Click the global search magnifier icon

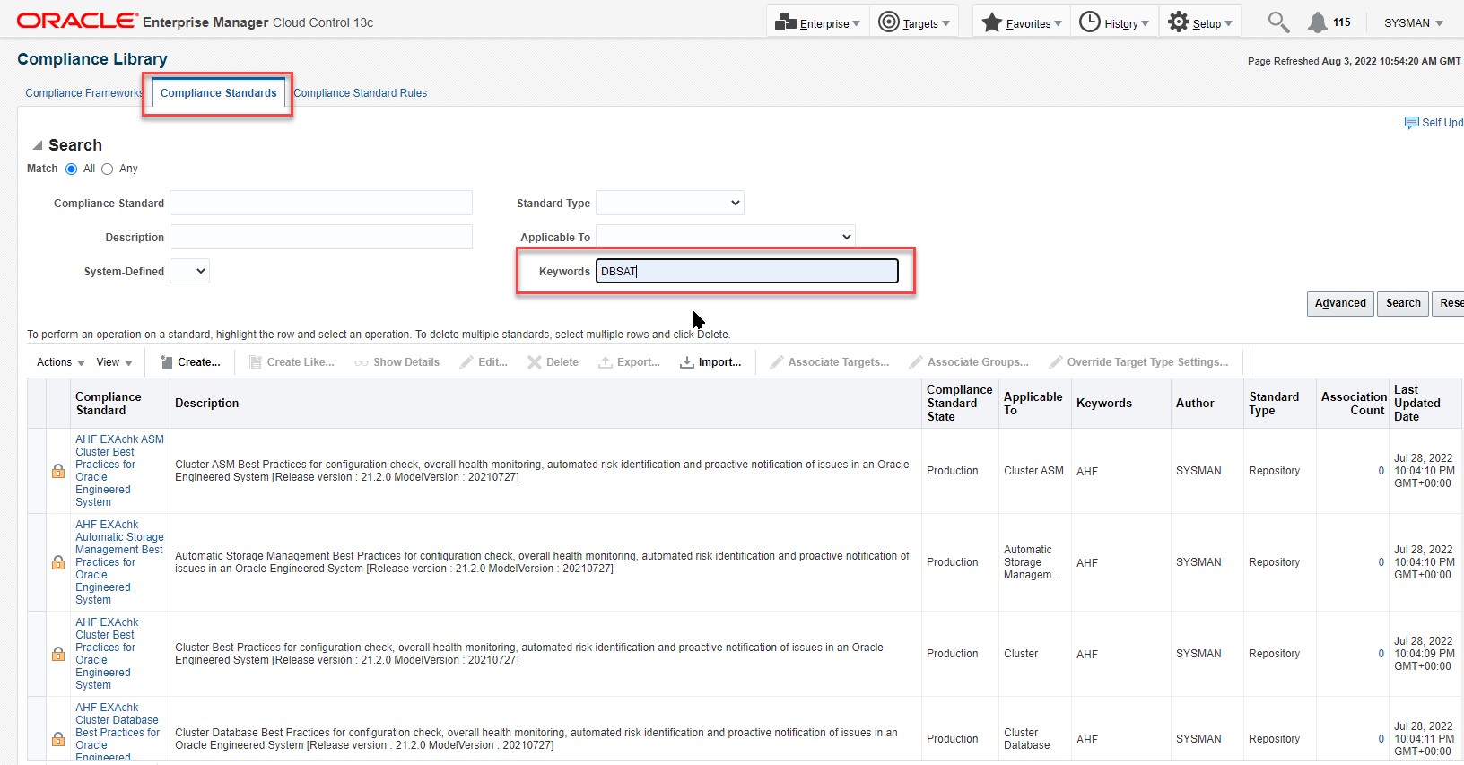coord(1278,22)
